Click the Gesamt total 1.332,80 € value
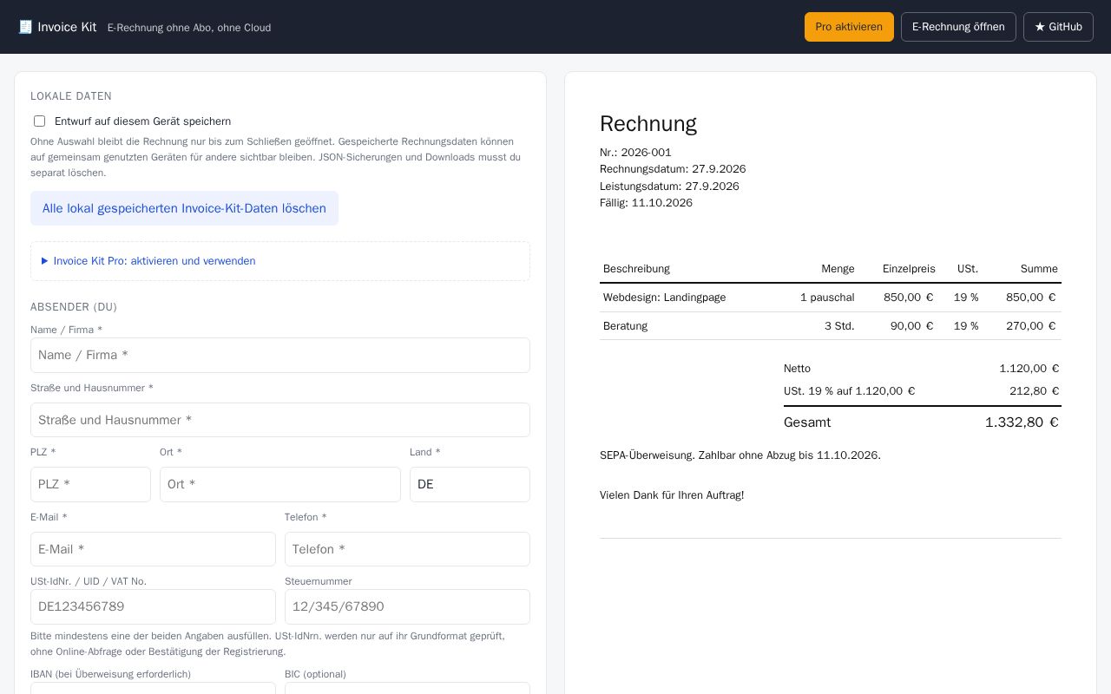Screen dimensions: 1111x694 point(1022,422)
